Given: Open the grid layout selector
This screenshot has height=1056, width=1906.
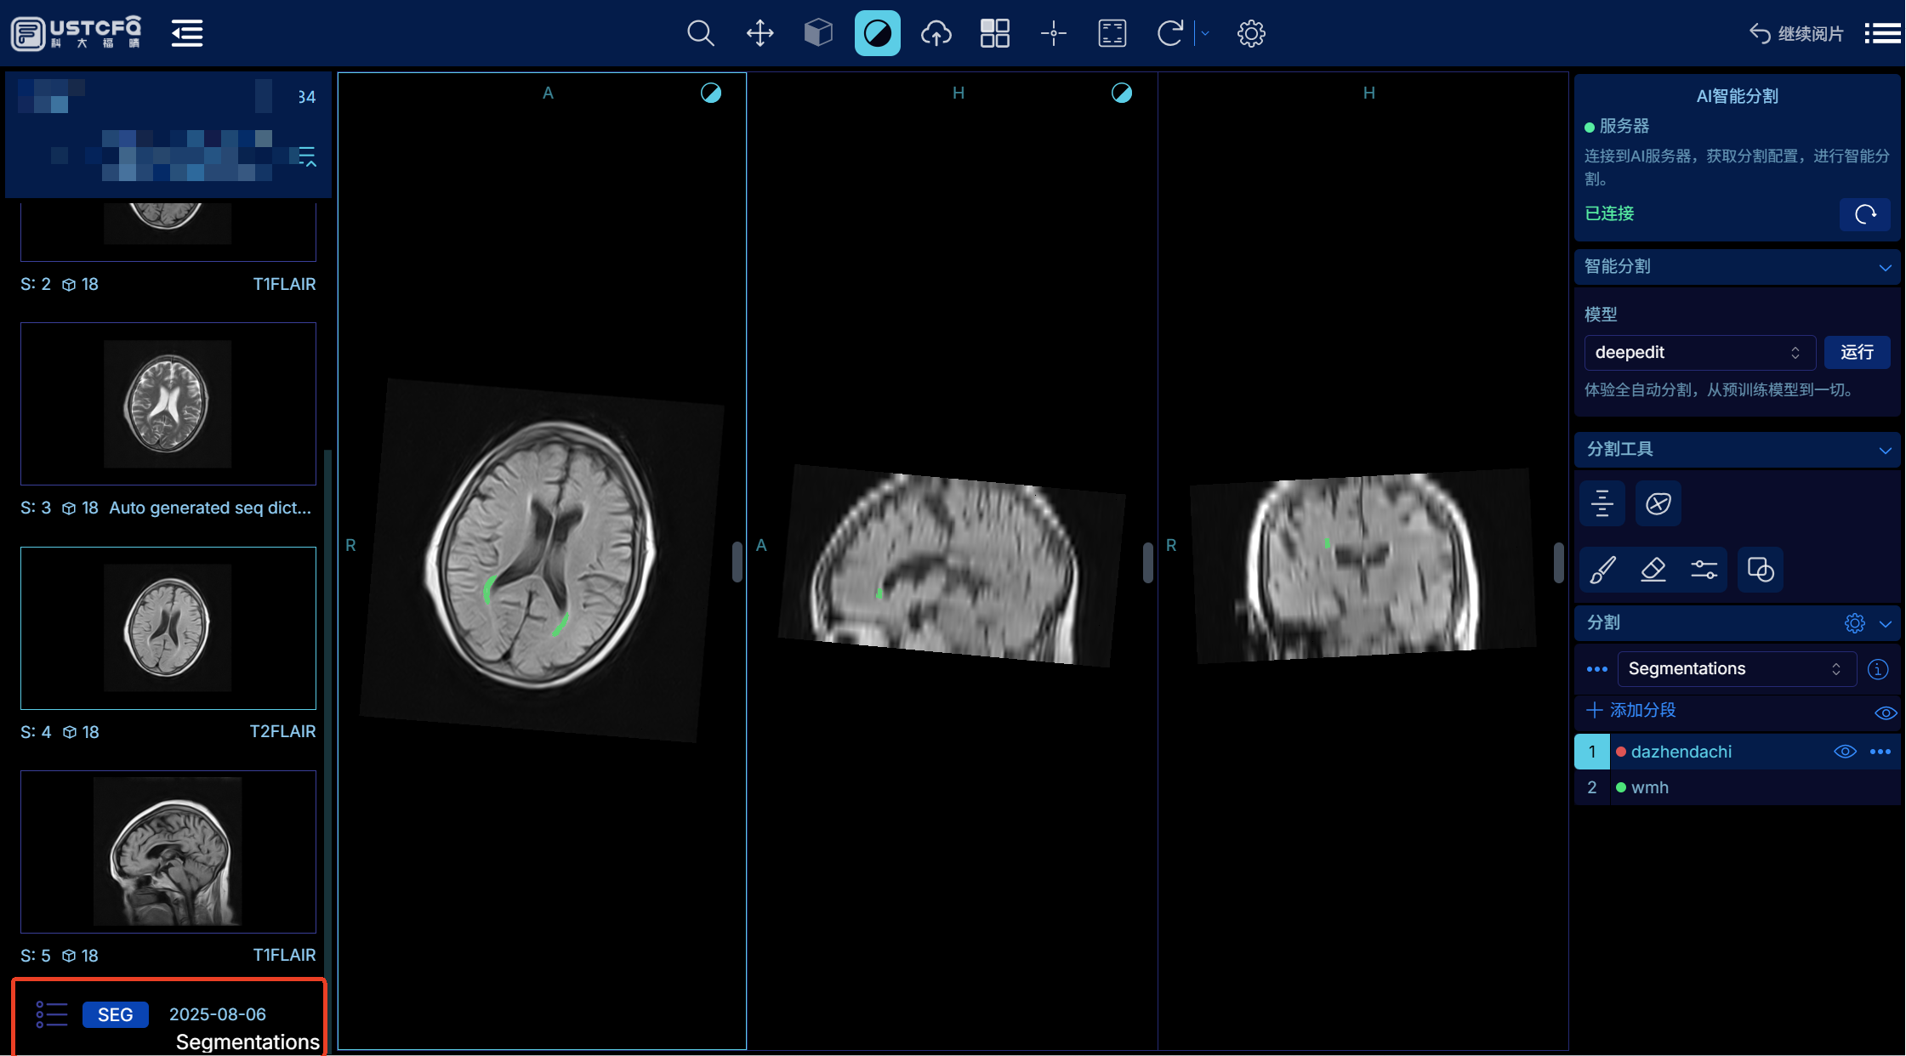Looking at the screenshot, I should coord(994,34).
